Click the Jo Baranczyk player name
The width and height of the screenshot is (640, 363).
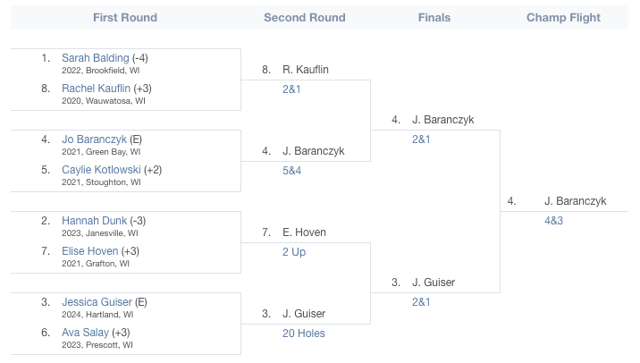point(94,139)
